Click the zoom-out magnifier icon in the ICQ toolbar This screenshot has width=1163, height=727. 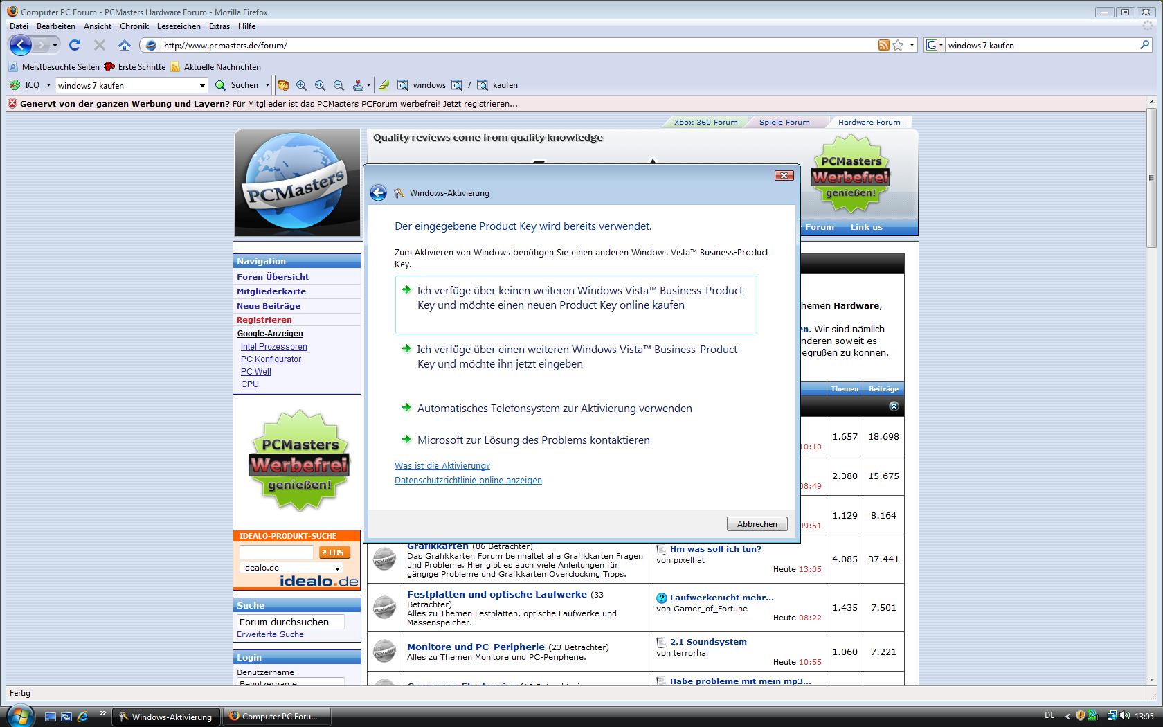pos(339,85)
